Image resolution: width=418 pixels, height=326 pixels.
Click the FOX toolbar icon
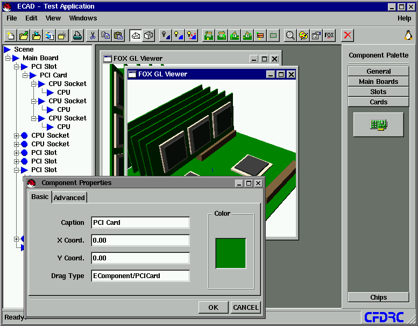329,36
